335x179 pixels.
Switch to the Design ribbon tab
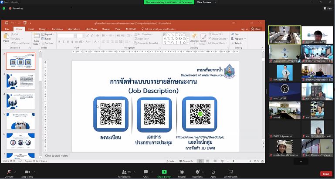click(43, 29)
